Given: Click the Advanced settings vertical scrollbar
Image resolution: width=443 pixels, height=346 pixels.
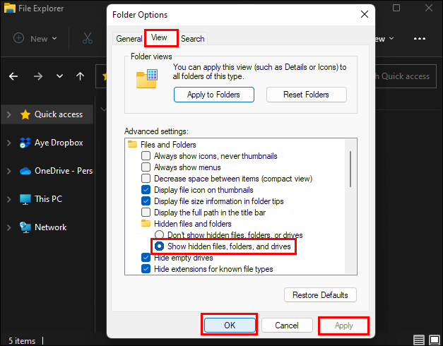Looking at the screenshot, I should pos(350,166).
